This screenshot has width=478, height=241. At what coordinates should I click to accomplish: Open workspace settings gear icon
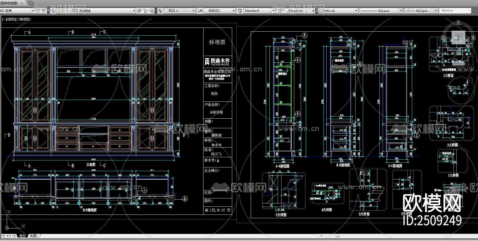coord(38,11)
